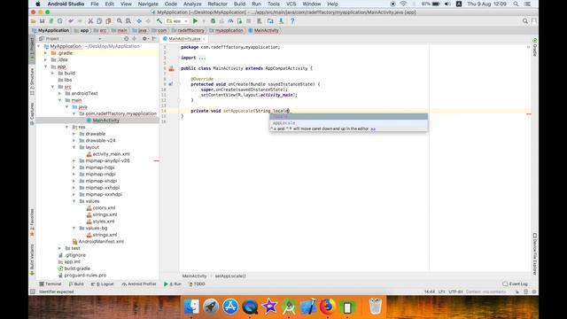Click setAppLocale() in the editor breadcrumb
Viewport: 567px width, 319px height.
click(230, 276)
